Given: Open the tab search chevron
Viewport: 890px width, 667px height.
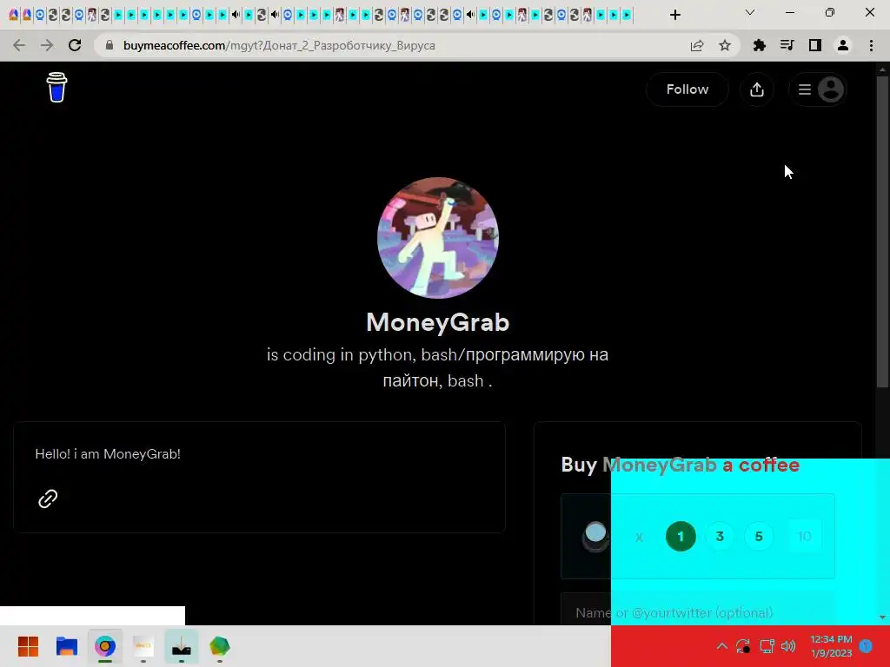Looking at the screenshot, I should (x=750, y=12).
